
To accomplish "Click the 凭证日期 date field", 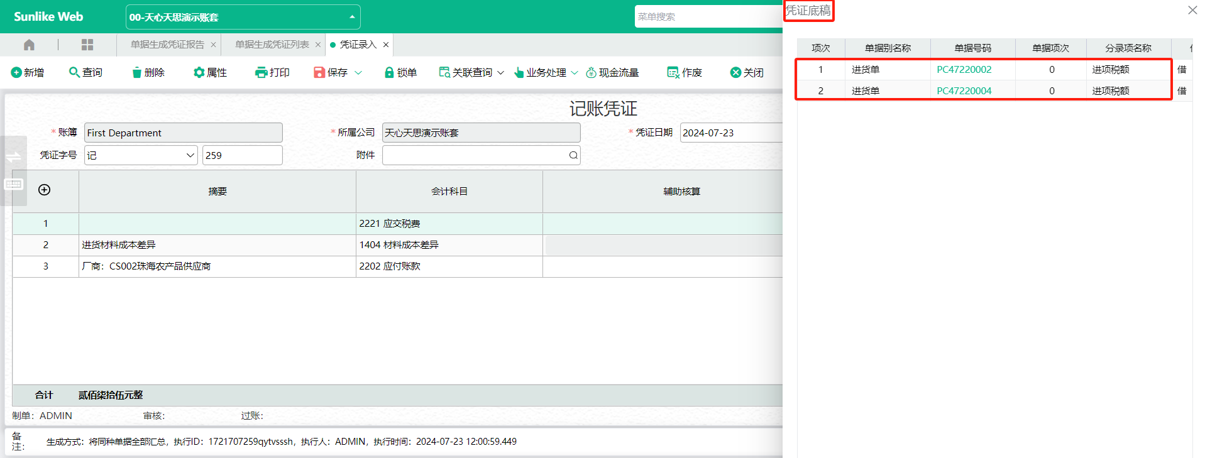I will coord(731,133).
